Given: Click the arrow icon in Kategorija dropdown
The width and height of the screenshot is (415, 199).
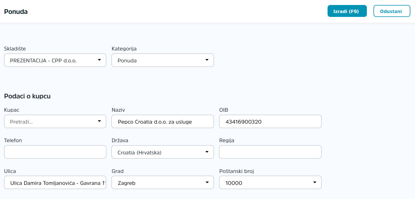Looking at the screenshot, I should tap(207, 60).
